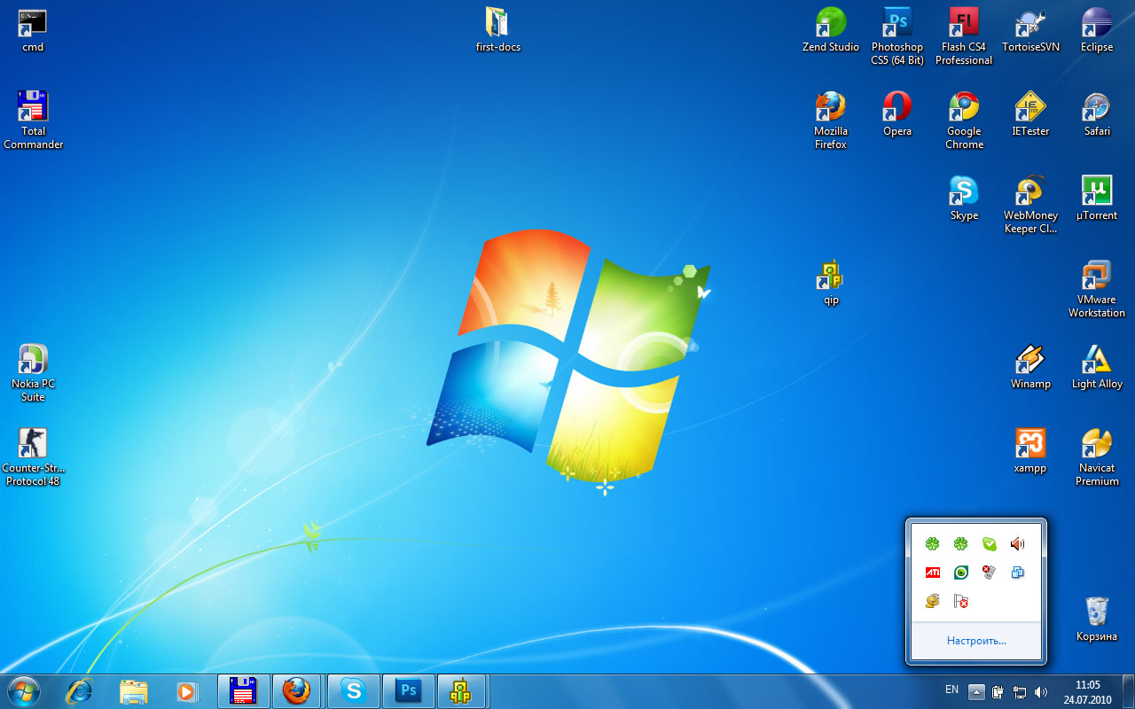Open WebMoney Keeper ant icon in tray popup
This screenshot has width=1135, height=709.
[932, 601]
